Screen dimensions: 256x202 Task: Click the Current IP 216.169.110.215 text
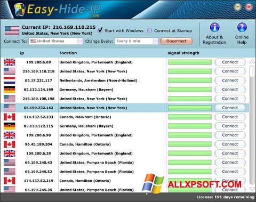[59, 27]
